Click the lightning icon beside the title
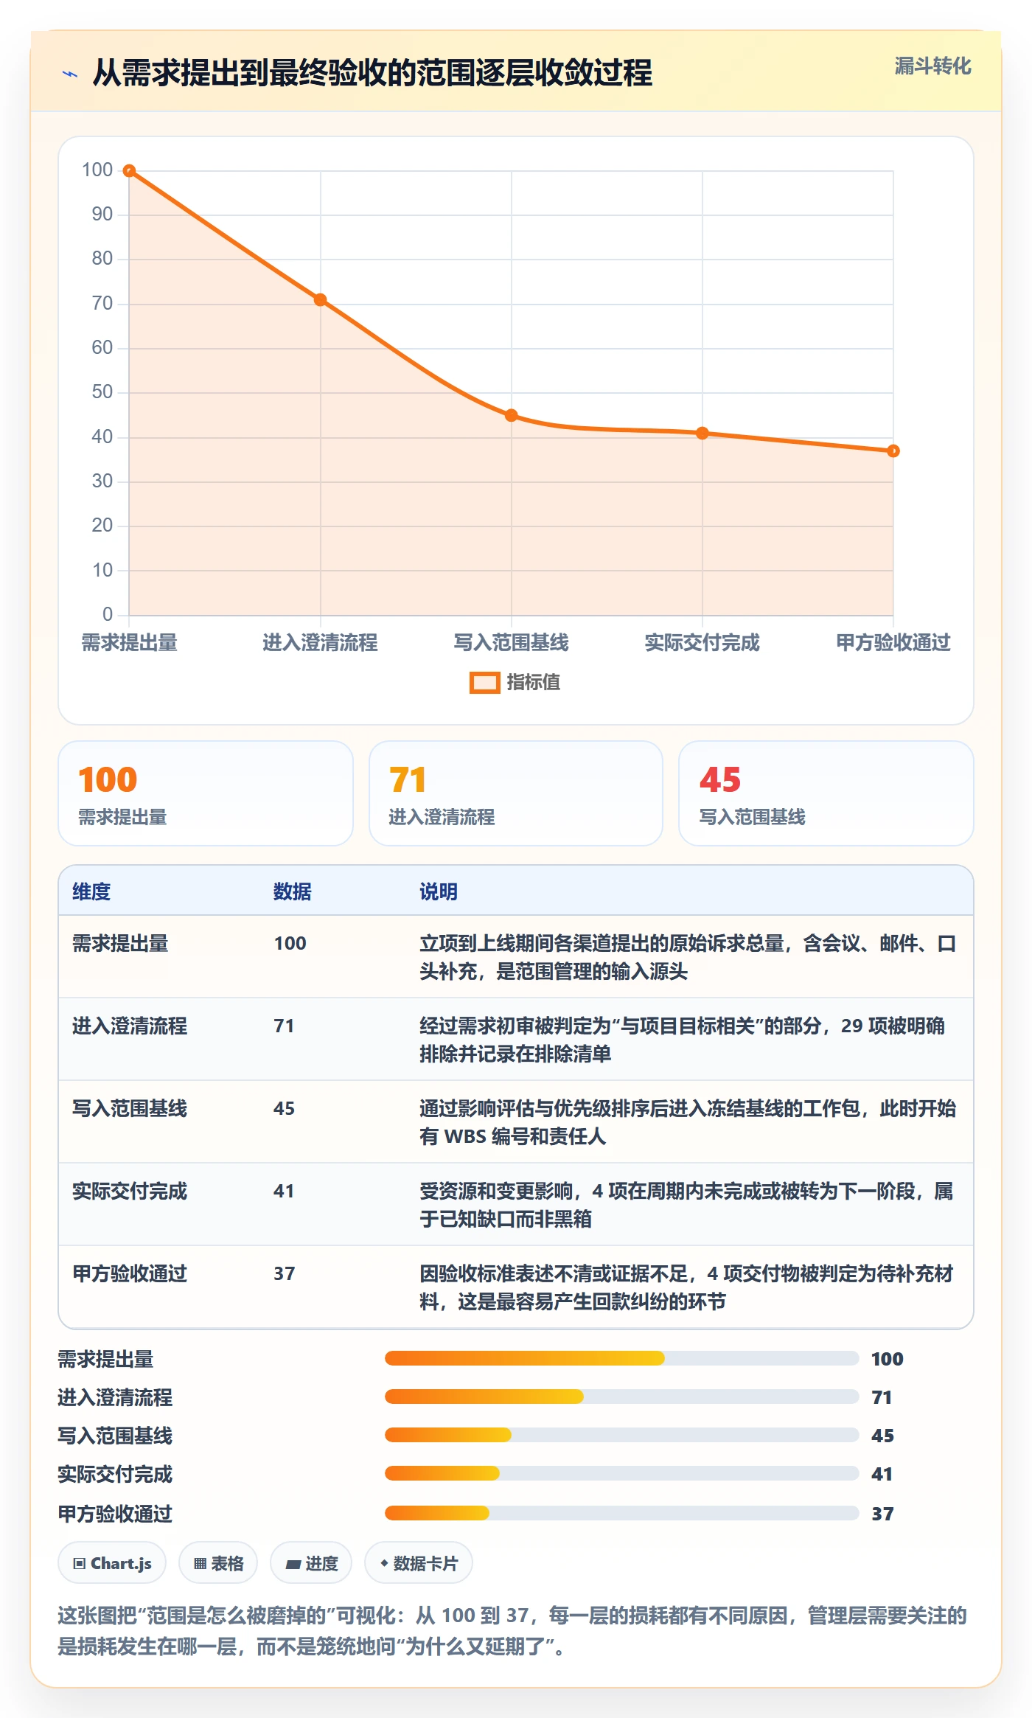Viewport: 1032px width, 1718px height. 70,74
